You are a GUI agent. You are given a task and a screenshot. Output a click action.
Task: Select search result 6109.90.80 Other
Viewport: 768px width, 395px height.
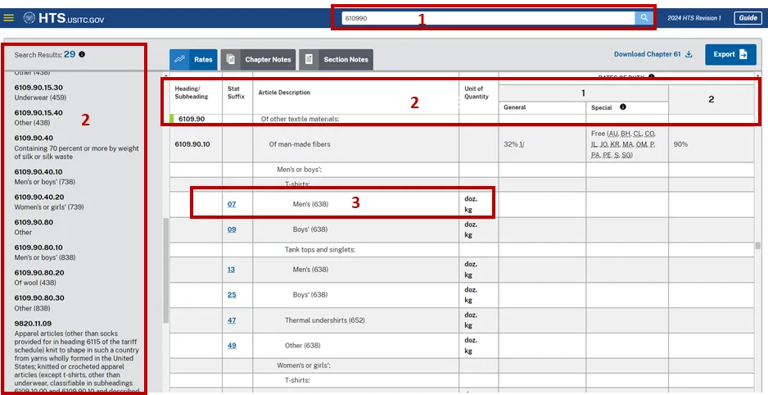coord(34,227)
